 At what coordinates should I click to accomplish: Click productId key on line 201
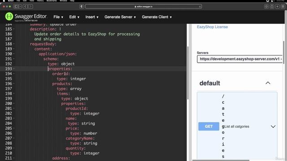[x=77, y=108]
